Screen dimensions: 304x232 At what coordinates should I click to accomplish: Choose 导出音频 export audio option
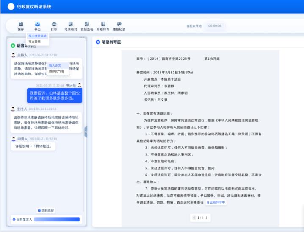coord(35,42)
